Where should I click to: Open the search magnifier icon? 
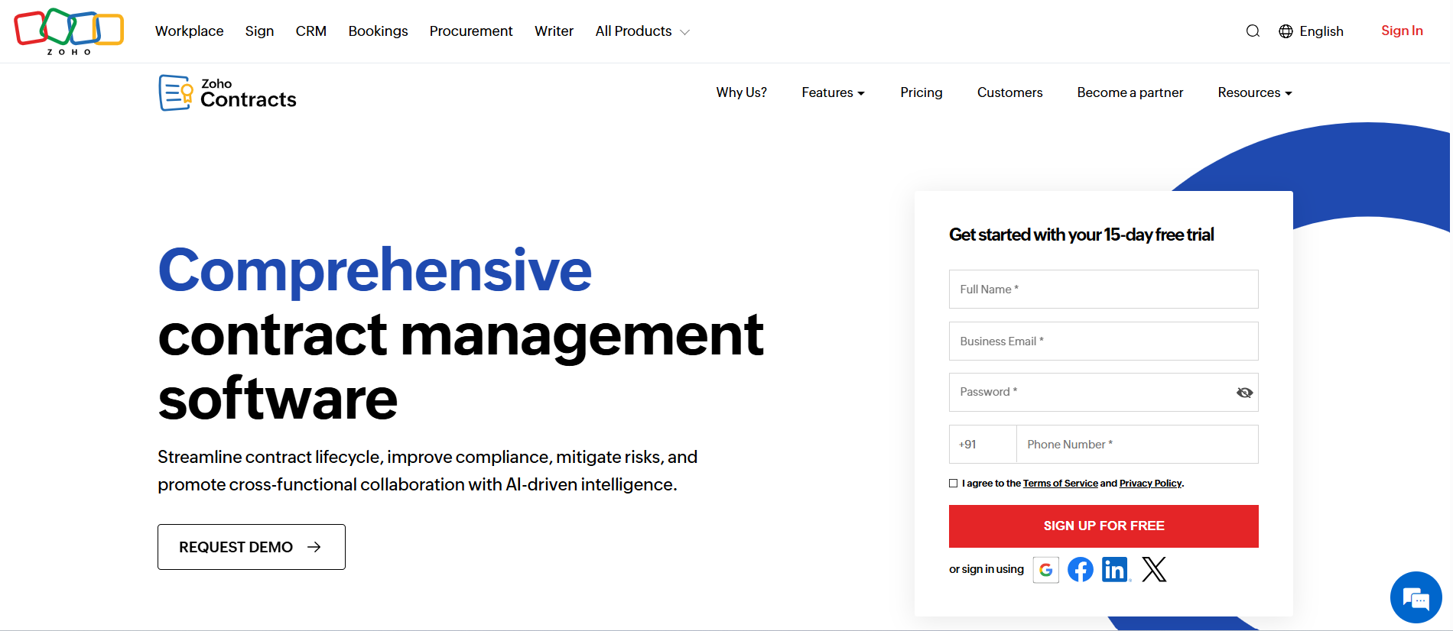(x=1253, y=31)
